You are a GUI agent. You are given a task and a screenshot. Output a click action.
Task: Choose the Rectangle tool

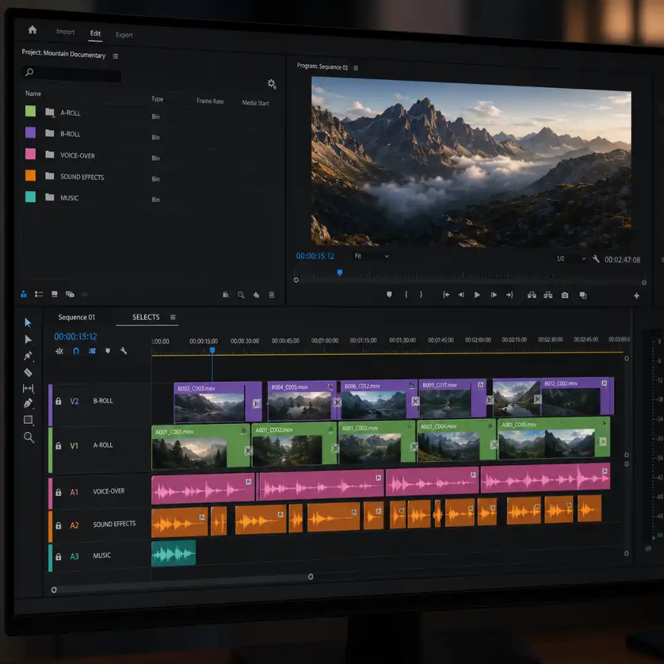click(28, 420)
